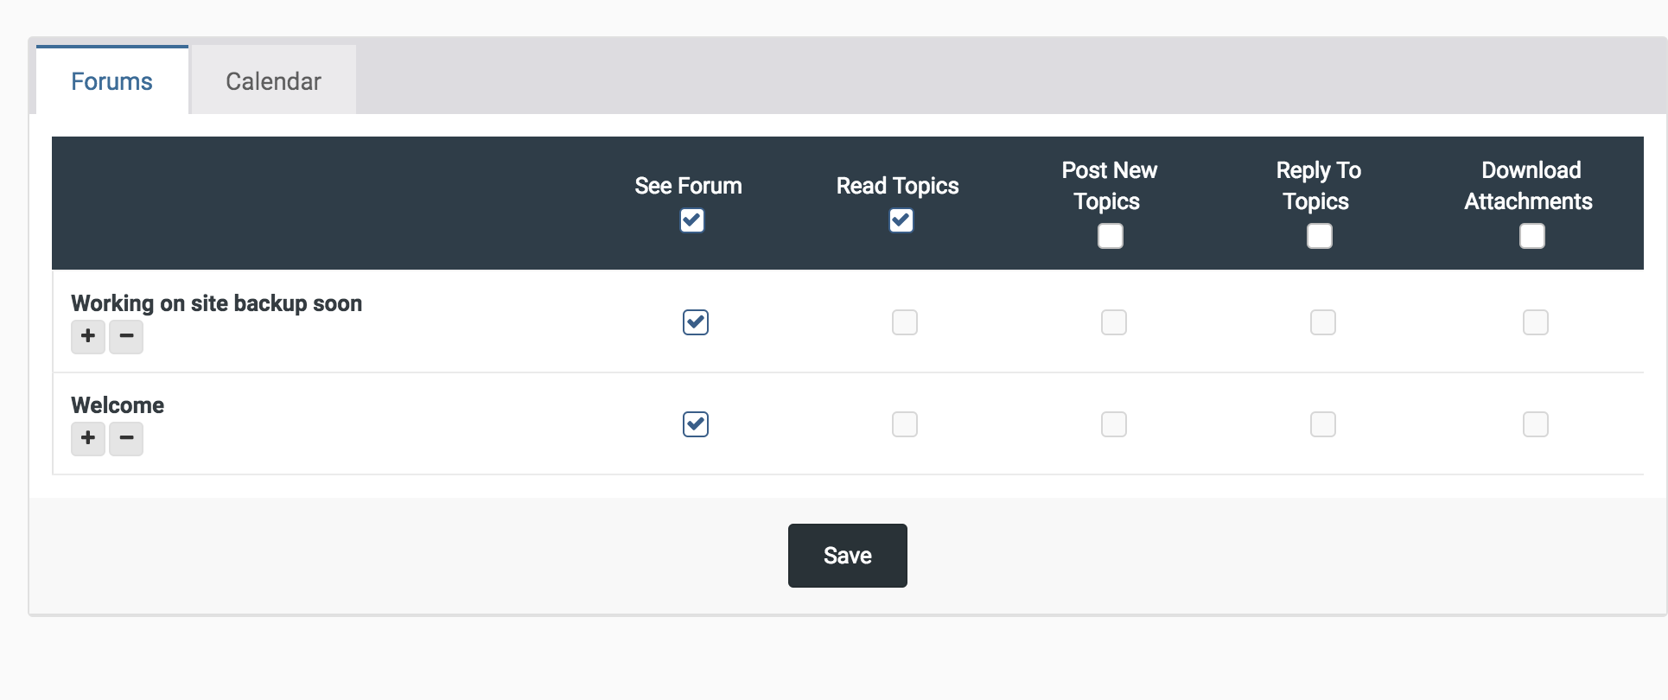Click minus icon under Working on site backup soon
Image resolution: width=1668 pixels, height=700 pixels.
pyautogui.click(x=126, y=336)
